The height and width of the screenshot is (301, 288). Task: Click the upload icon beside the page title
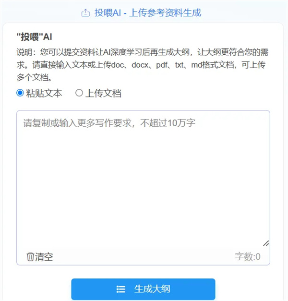point(85,13)
